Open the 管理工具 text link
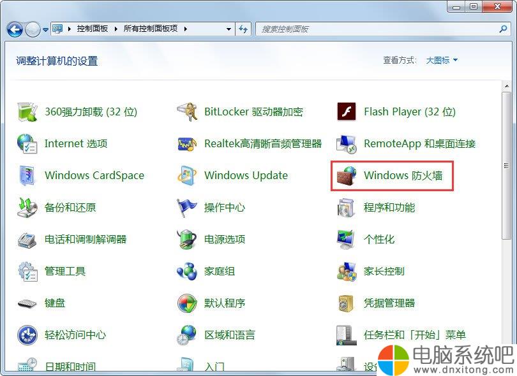 [x=65, y=271]
